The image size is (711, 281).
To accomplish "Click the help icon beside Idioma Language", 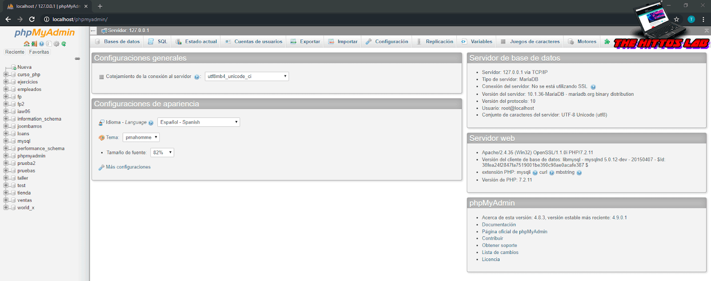I will point(151,123).
